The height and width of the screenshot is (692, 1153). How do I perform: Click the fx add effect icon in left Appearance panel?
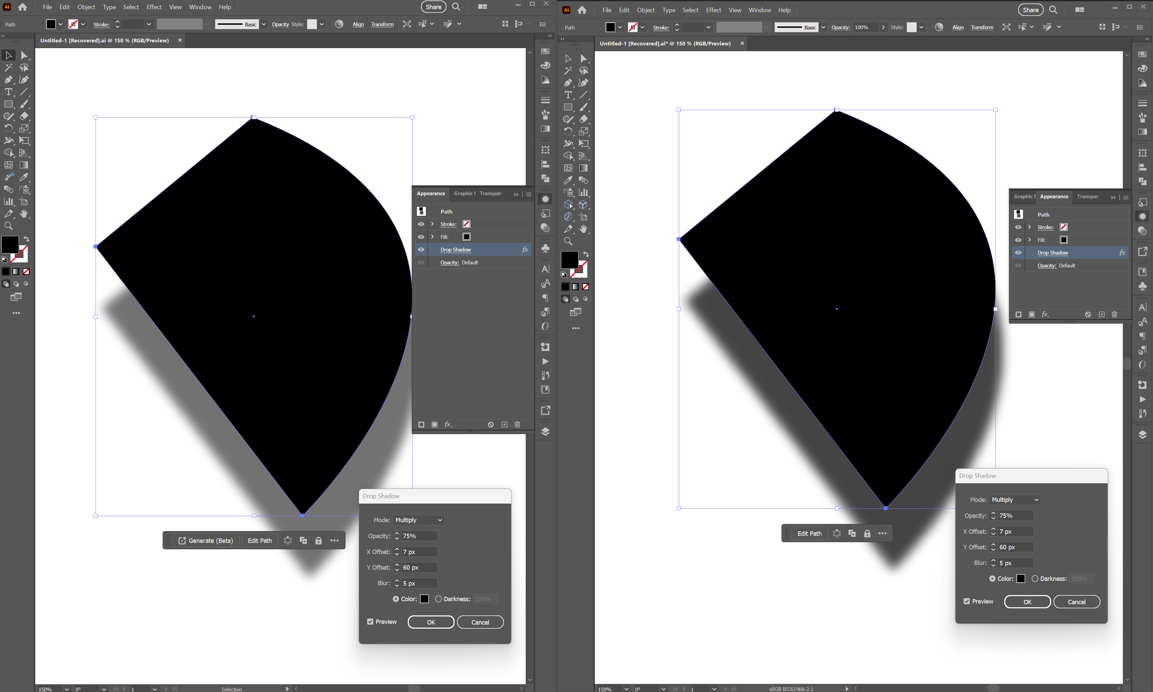[447, 424]
